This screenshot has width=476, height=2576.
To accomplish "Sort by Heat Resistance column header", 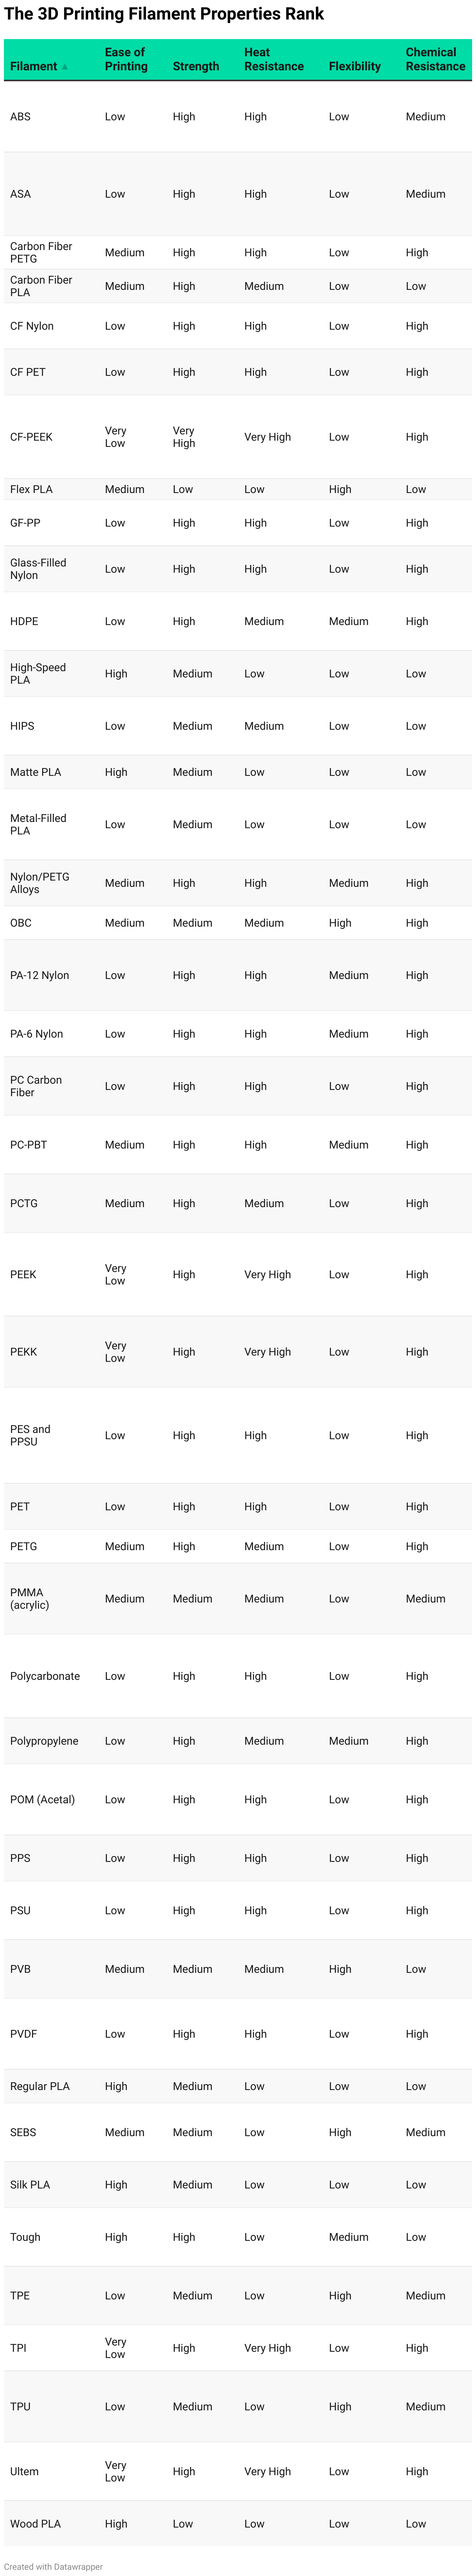I will (274, 59).
